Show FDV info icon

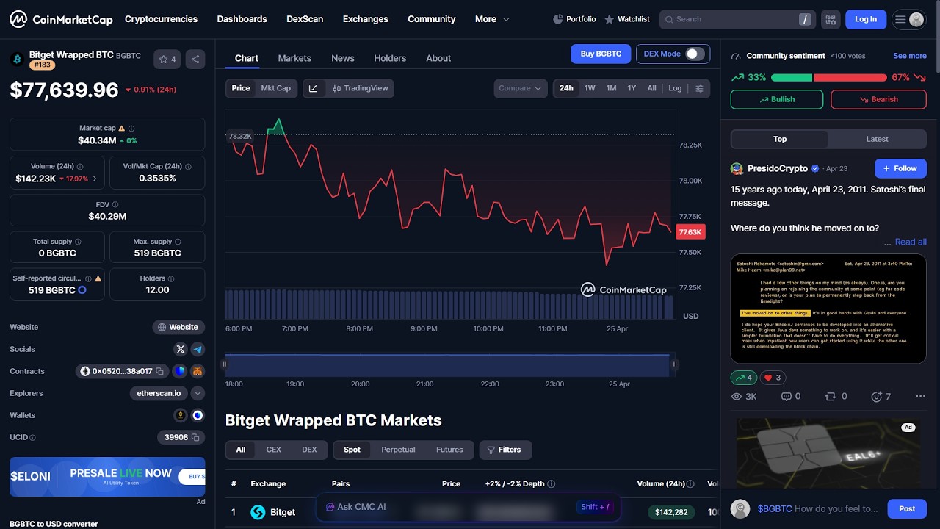point(115,204)
